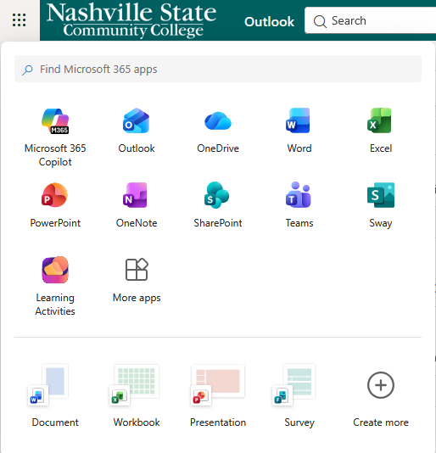Open the app launcher waffle icon
The image size is (436, 453).
click(x=19, y=20)
